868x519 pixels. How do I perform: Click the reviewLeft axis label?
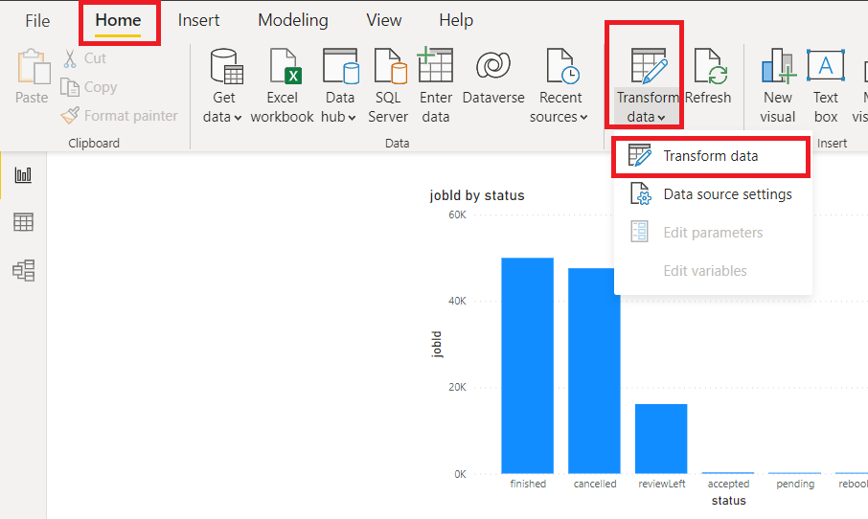(x=661, y=484)
